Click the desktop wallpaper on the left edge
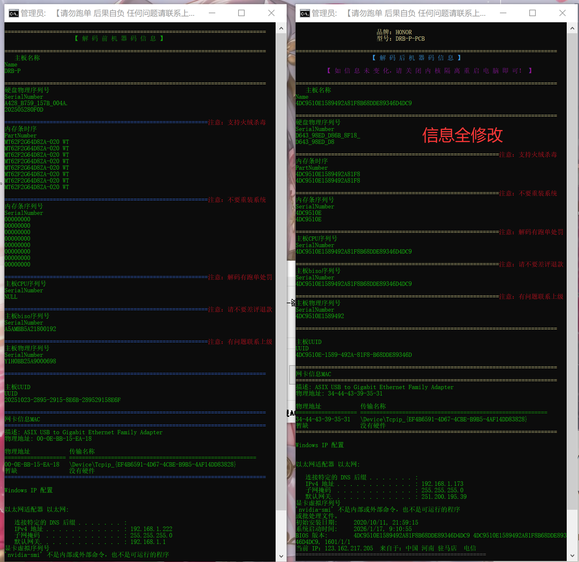Image resolution: width=579 pixels, height=562 pixels. click(x=2, y=290)
